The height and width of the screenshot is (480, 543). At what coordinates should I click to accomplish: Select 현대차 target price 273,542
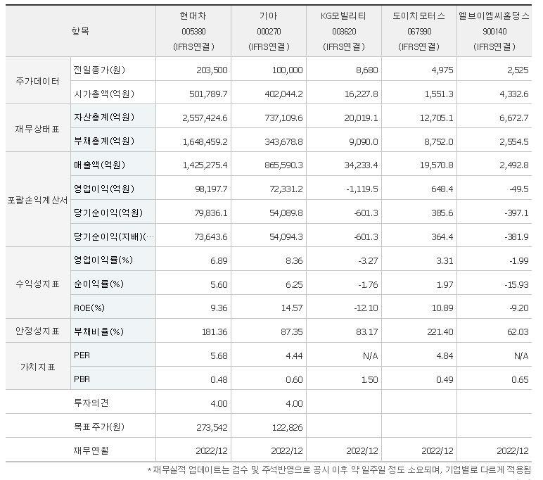[x=212, y=428]
